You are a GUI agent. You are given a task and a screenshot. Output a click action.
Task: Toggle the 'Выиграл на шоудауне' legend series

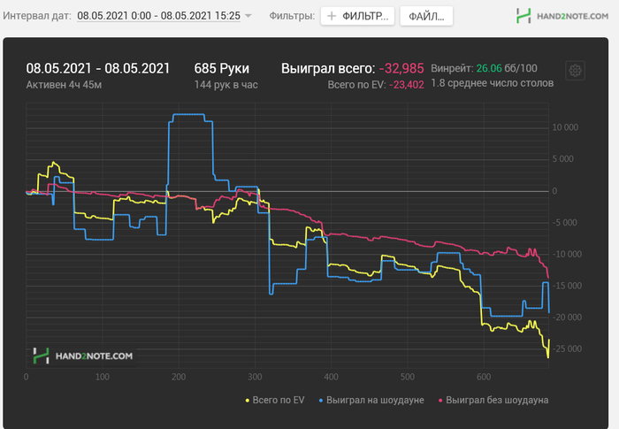point(371,400)
